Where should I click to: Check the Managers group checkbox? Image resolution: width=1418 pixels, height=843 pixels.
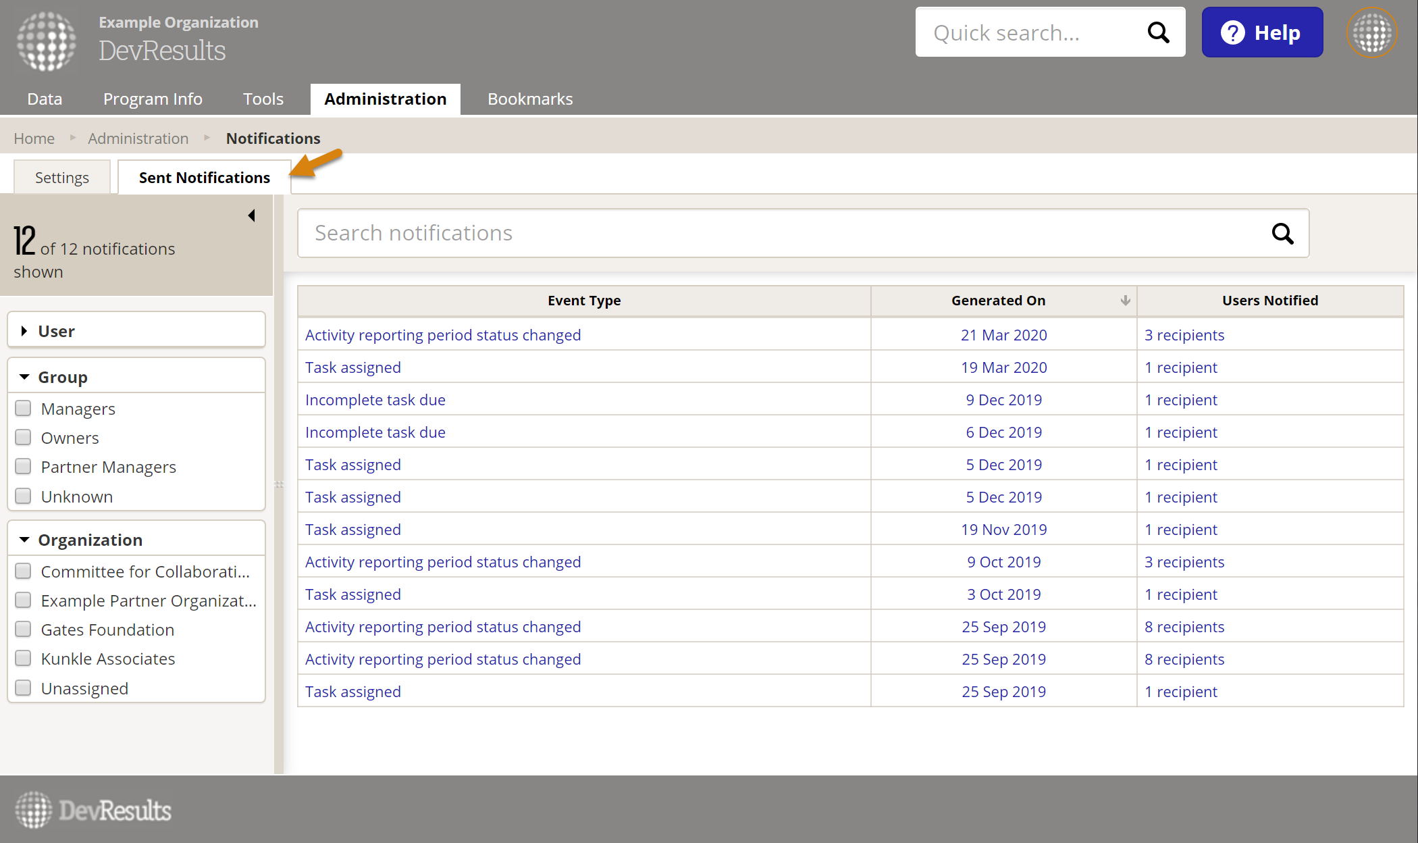[24, 409]
